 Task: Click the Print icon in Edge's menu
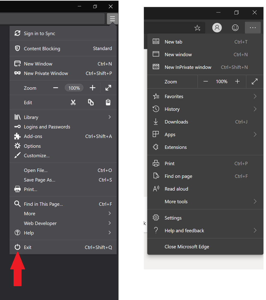point(156,163)
